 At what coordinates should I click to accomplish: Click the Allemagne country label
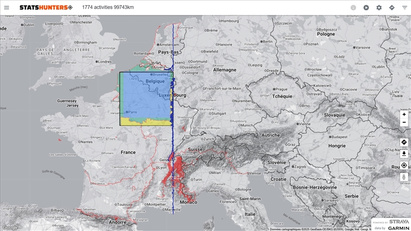click(225, 70)
